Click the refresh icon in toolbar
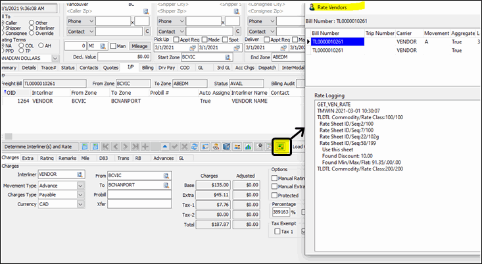Screen dimensions: 482x264 195,146
